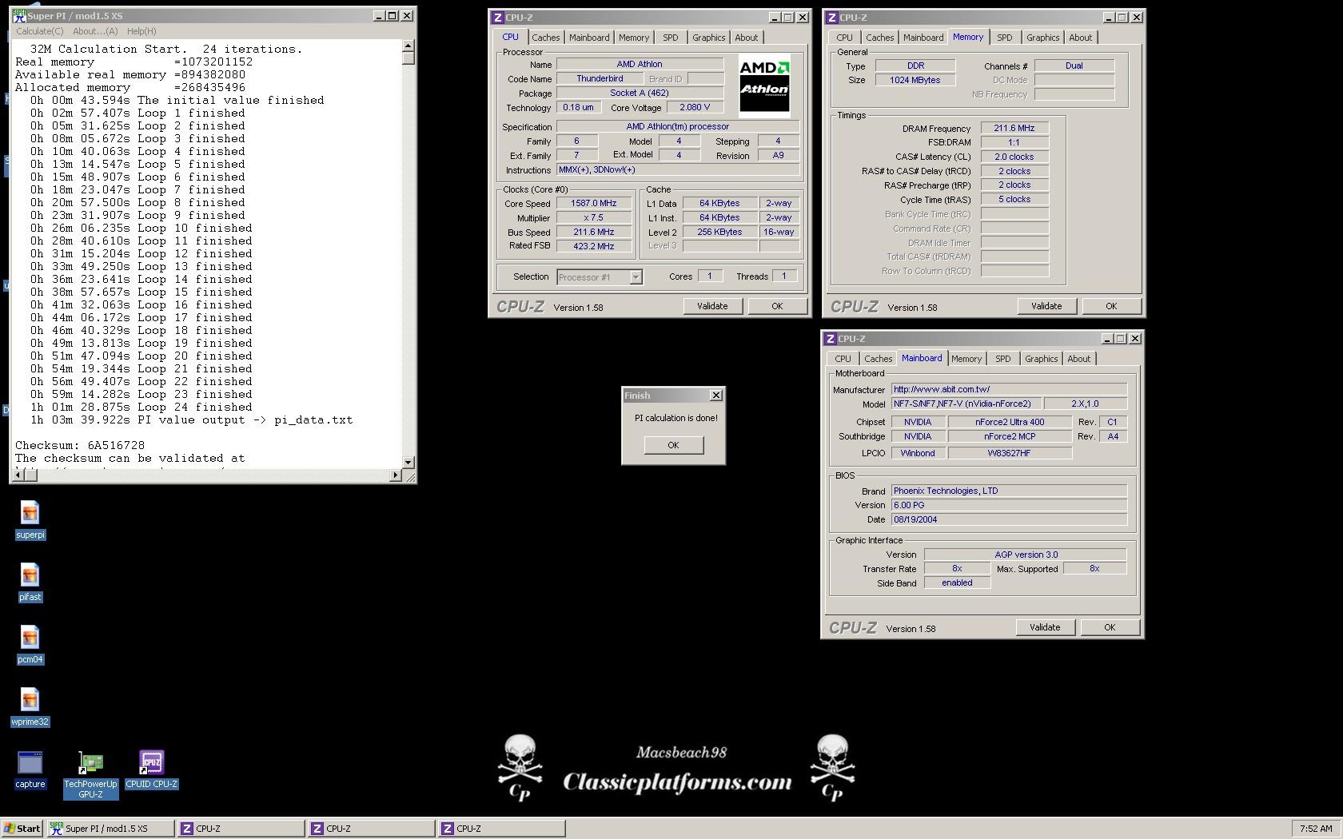Select Graphics tab in Mainboard window

[x=1042, y=359]
